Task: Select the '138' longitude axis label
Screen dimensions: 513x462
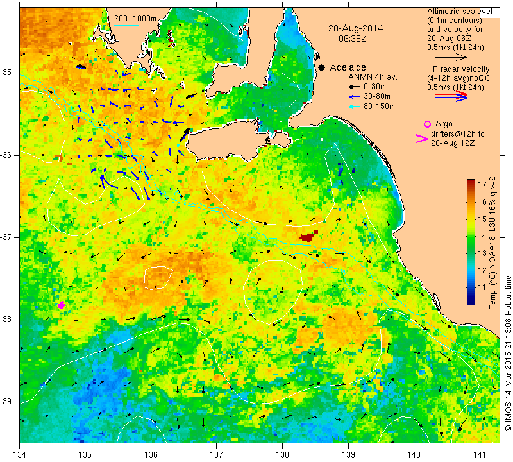Action: (x=282, y=455)
